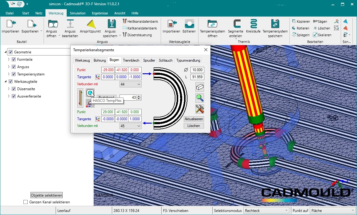Choose the Anspritzpunkt cone icon

point(90,24)
